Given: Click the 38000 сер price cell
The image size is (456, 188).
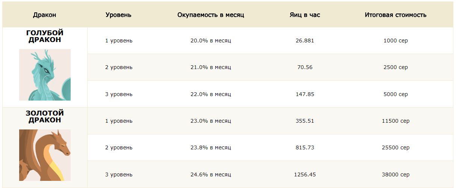Looking at the screenshot, I should tap(395, 174).
